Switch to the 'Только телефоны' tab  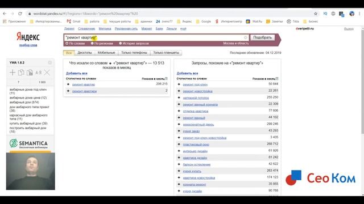pyautogui.click(x=134, y=53)
